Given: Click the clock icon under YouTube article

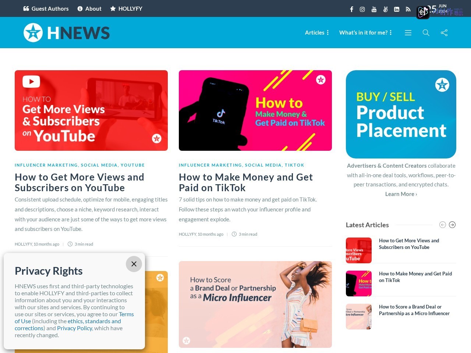Looking at the screenshot, I should pyautogui.click(x=70, y=244).
